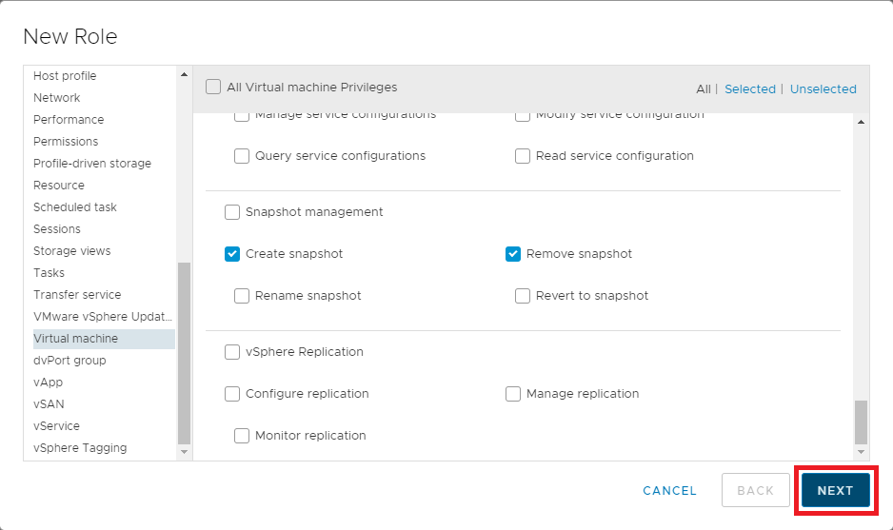Filter by Unselected privileges
Viewport: 893px width, 530px height.
(x=823, y=88)
